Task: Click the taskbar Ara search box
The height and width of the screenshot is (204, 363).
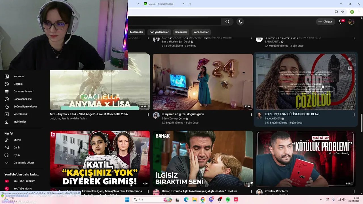Action: 153,199
